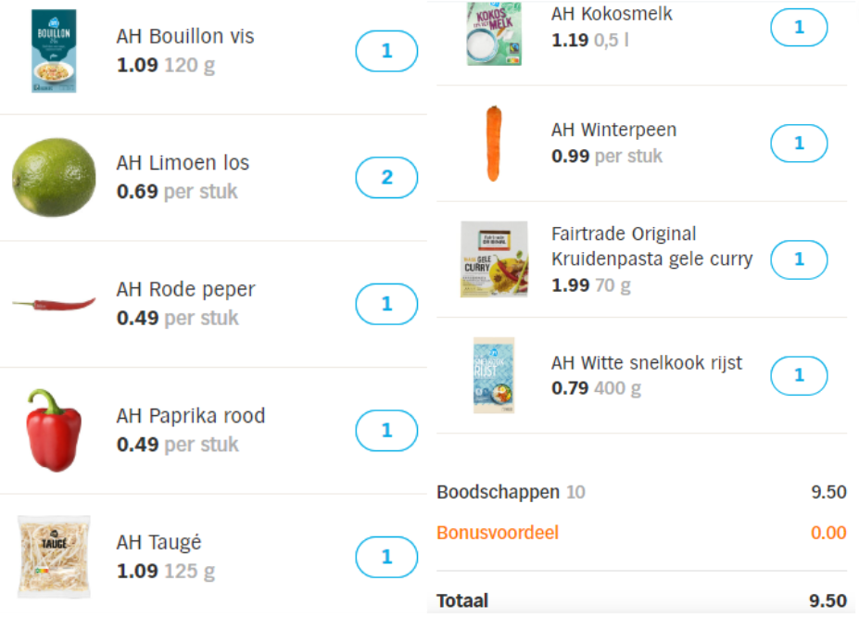Open the snelkook rijst package image
This screenshot has height=618, width=859.
point(494,374)
